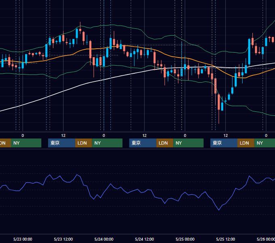
Task: Select the 東京 session block on 5/24
Action: click(x=143, y=143)
